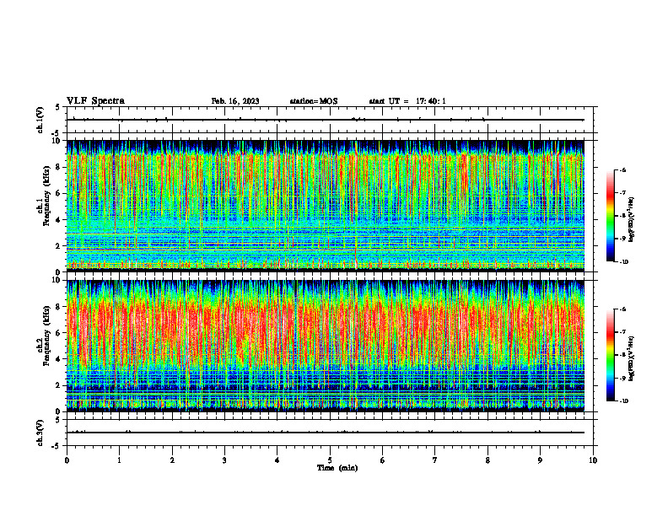Click the "-8" label on ch.1 colorbar

pos(622,216)
